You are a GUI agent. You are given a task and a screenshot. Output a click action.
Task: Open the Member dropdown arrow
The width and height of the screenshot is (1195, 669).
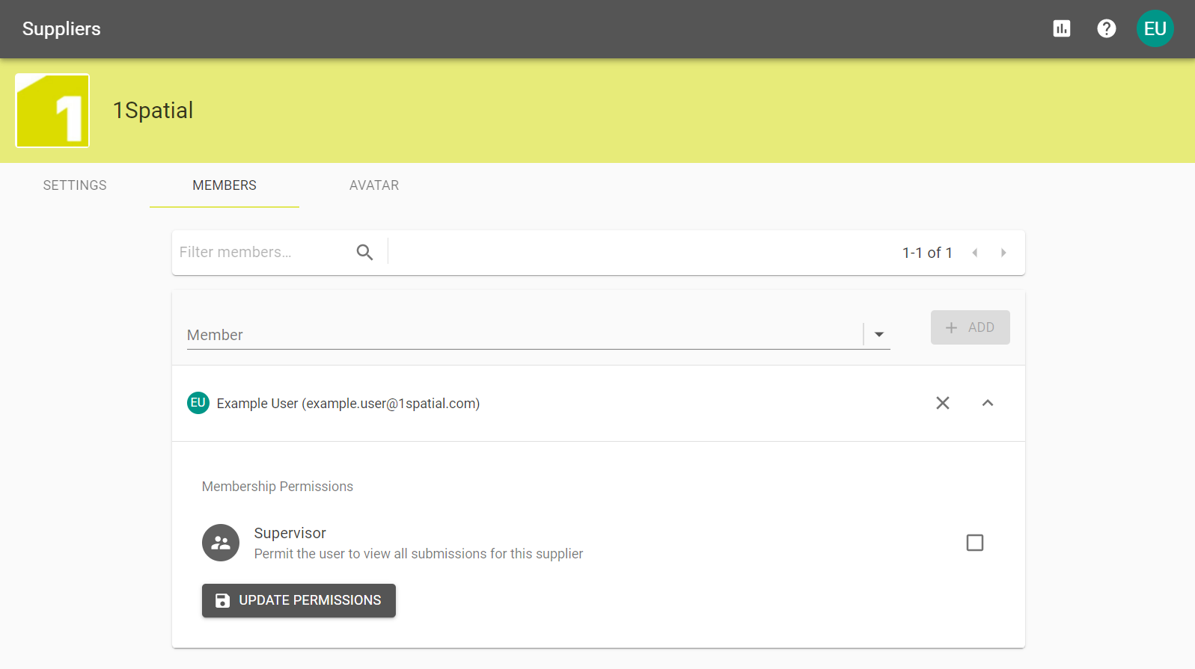pos(879,335)
